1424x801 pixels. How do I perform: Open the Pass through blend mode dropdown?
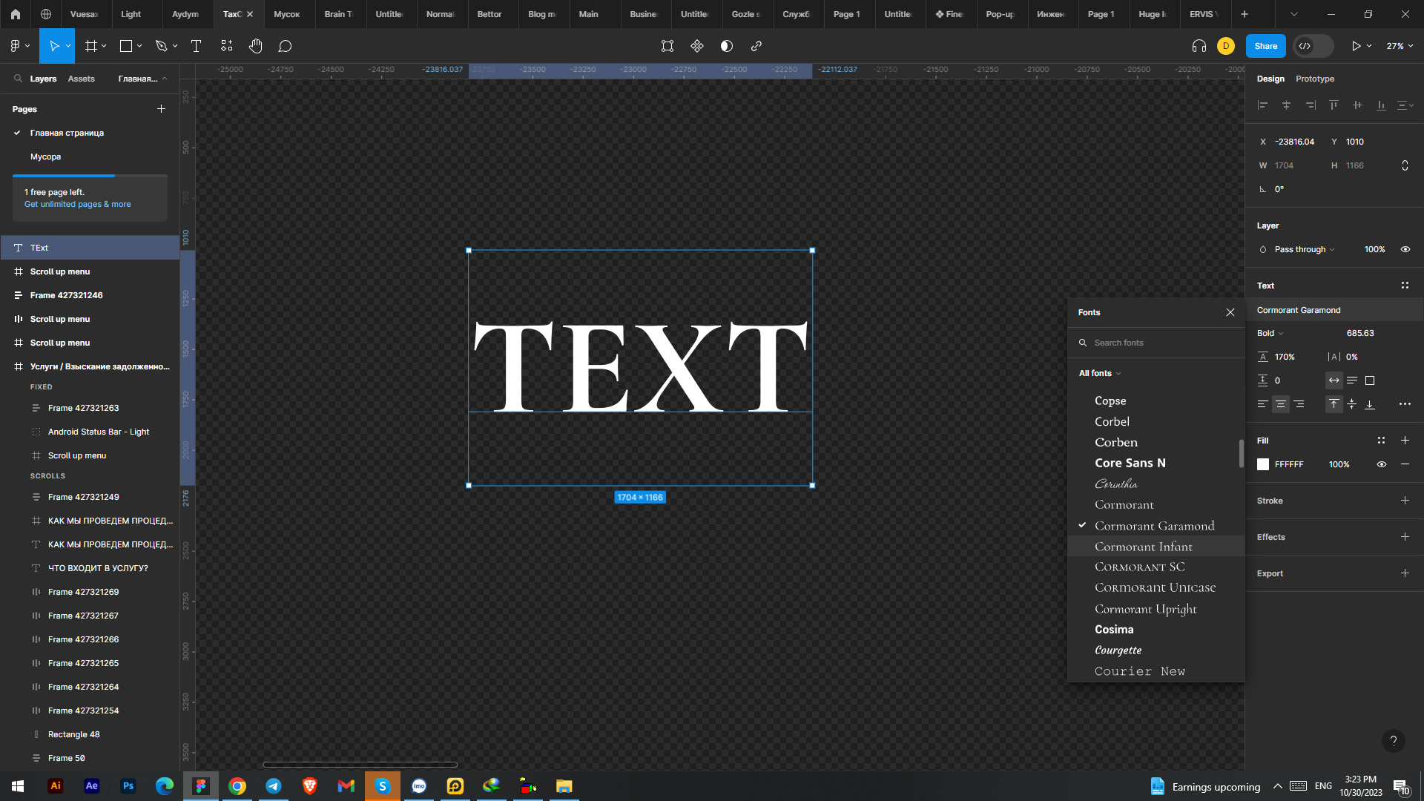tap(1305, 249)
